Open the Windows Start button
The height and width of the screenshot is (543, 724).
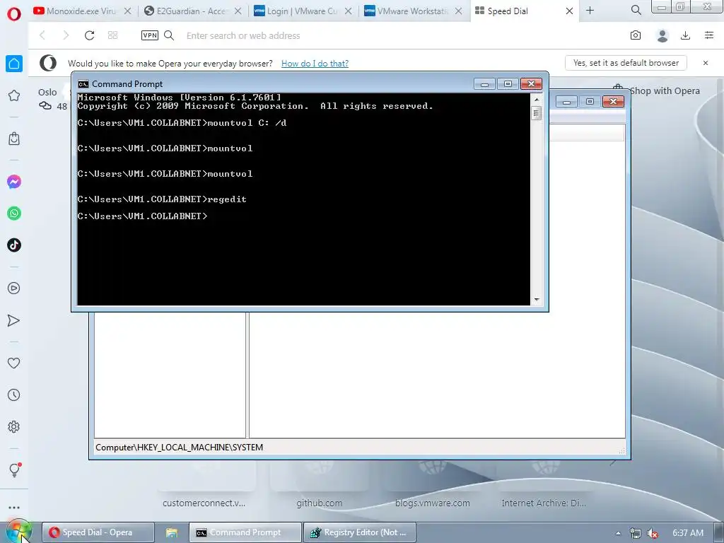[x=18, y=532]
